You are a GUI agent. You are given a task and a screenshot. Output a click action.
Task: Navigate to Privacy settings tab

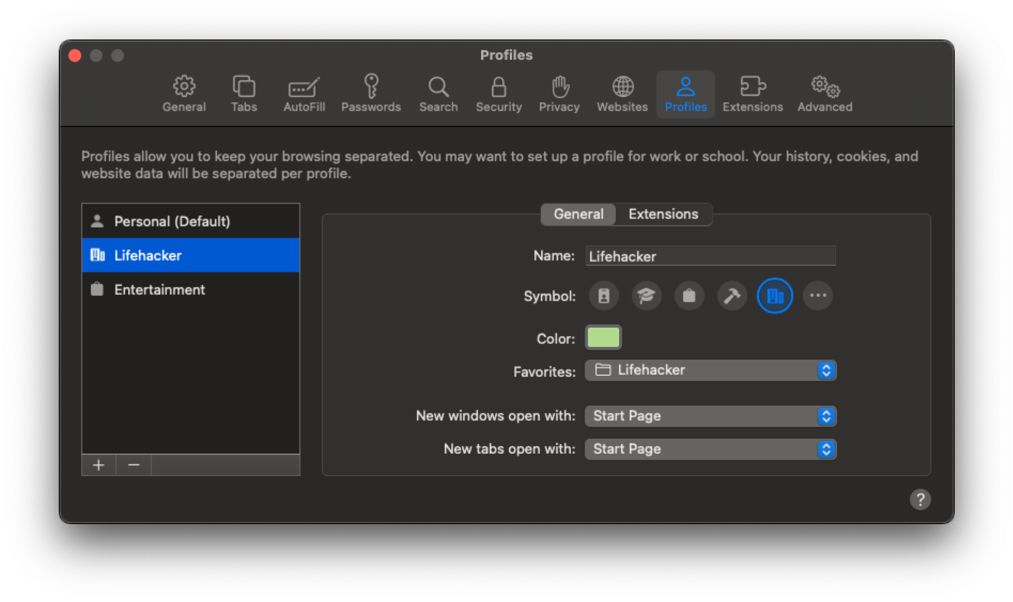point(559,93)
